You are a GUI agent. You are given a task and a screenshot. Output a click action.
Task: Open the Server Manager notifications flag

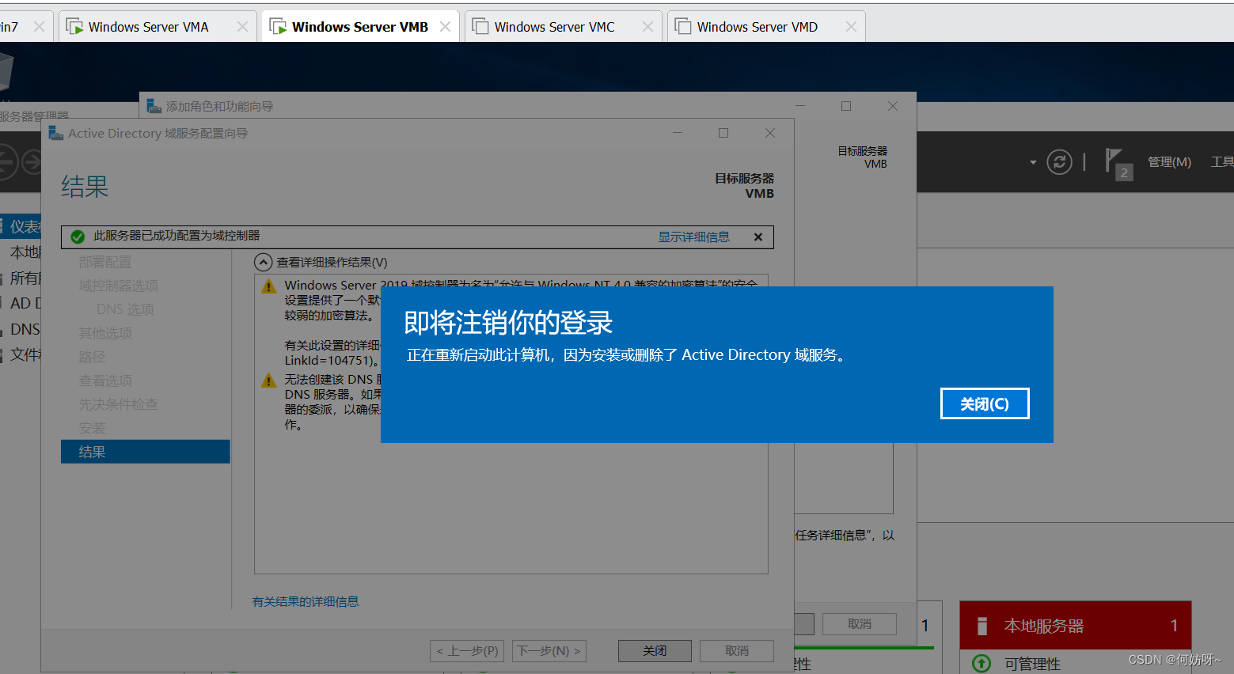click(x=1118, y=164)
